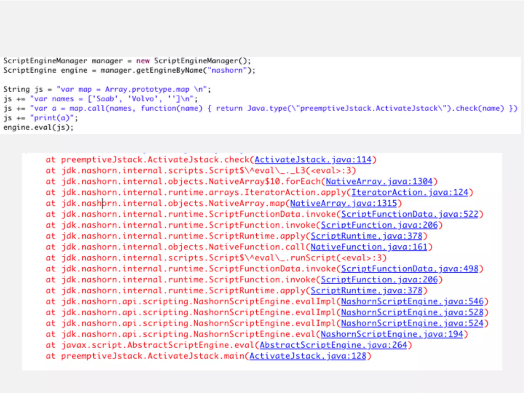
Task: Open the NashornScriptEngine.java:546 link
Action: [412, 302]
